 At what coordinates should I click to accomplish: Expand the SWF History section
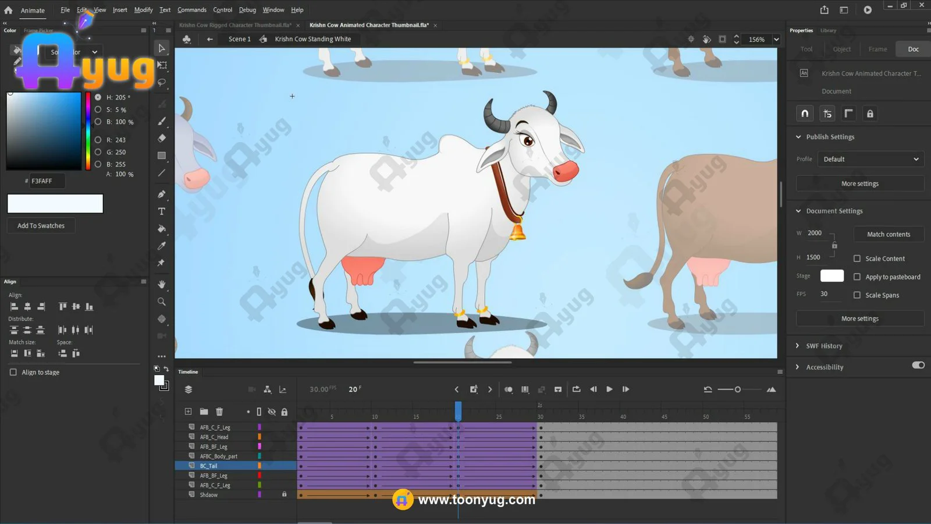[x=798, y=346]
